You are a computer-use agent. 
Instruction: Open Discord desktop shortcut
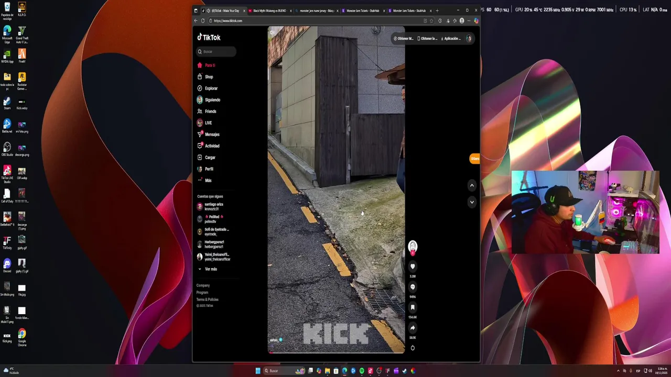[x=7, y=265]
